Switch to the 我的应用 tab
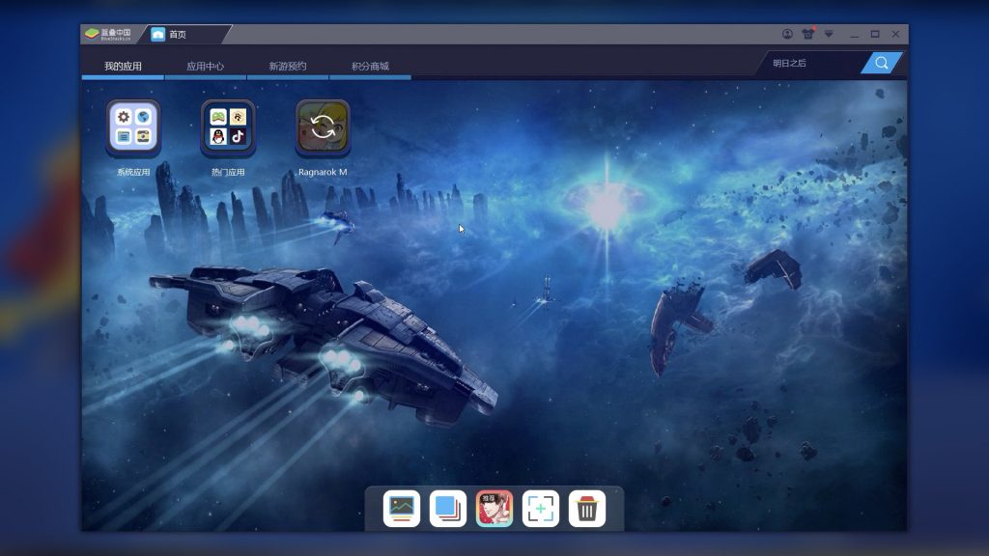 [123, 67]
